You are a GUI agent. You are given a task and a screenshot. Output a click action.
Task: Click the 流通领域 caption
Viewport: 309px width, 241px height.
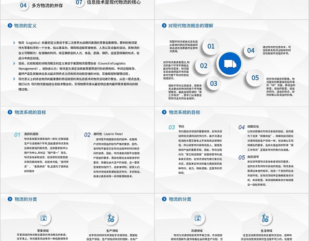(x=197, y=230)
